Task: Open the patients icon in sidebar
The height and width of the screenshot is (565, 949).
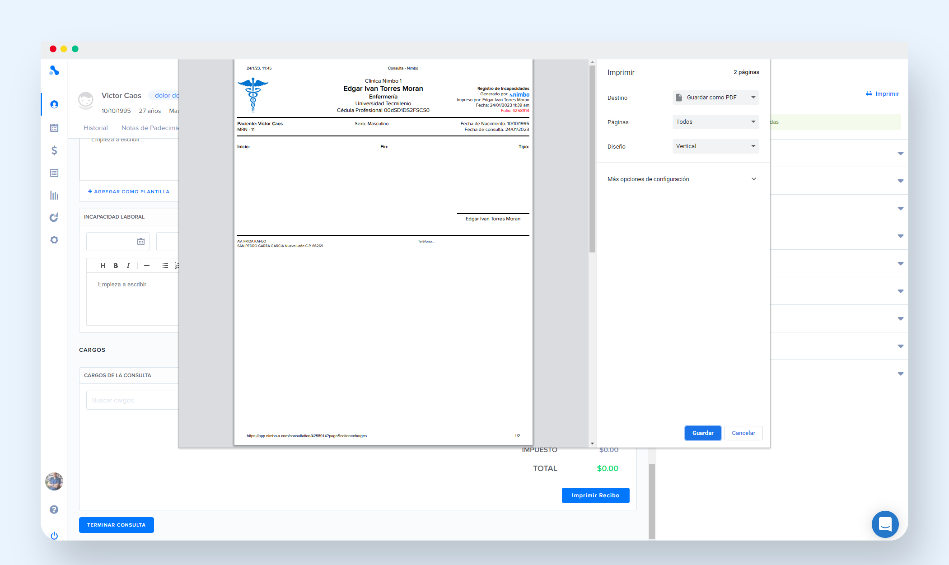Action: [54, 105]
